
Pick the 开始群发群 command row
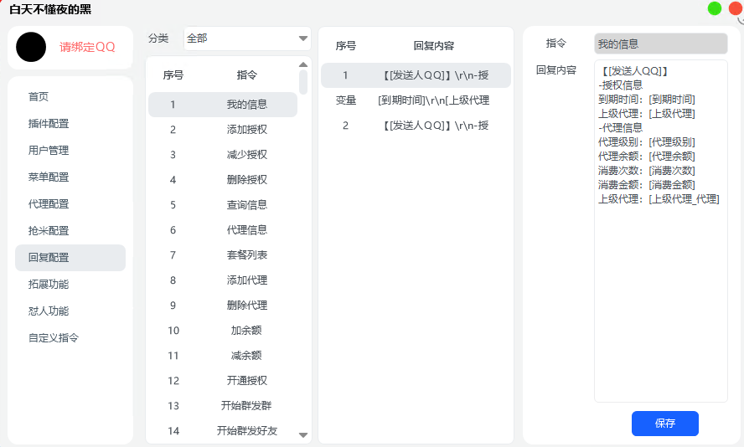(222, 406)
